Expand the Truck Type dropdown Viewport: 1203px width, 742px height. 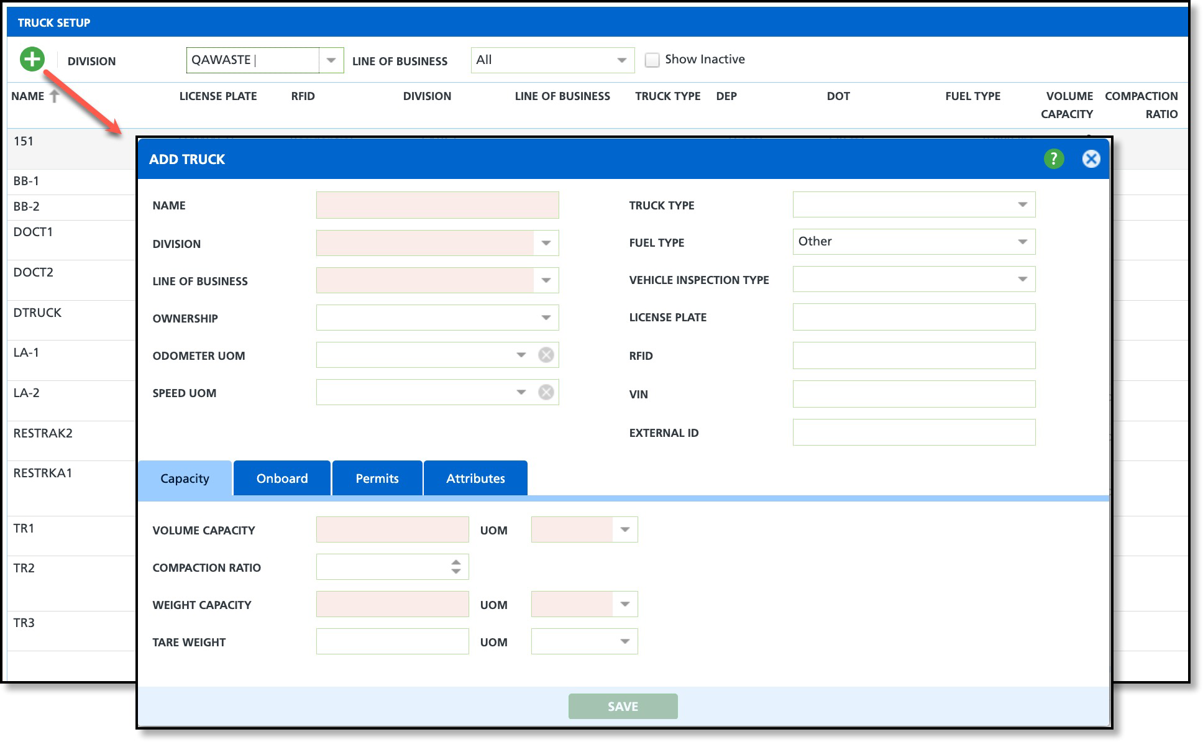coord(1022,204)
